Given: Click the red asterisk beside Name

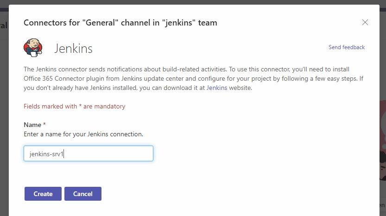Looking at the screenshot, I should [44, 125].
